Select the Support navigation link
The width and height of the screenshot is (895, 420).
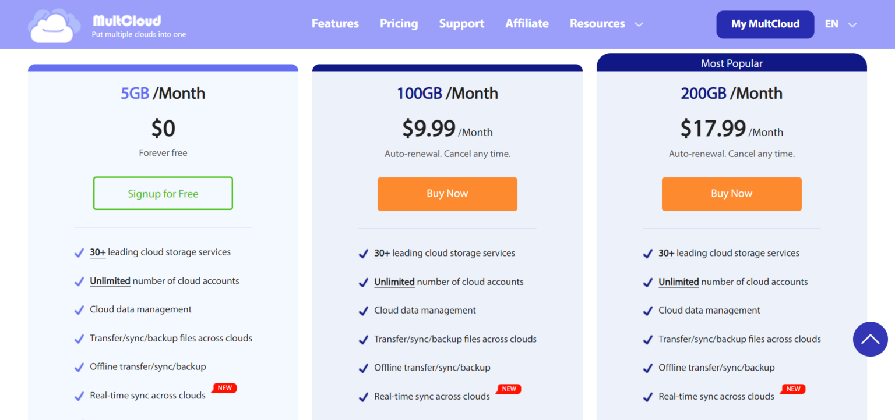pos(461,24)
